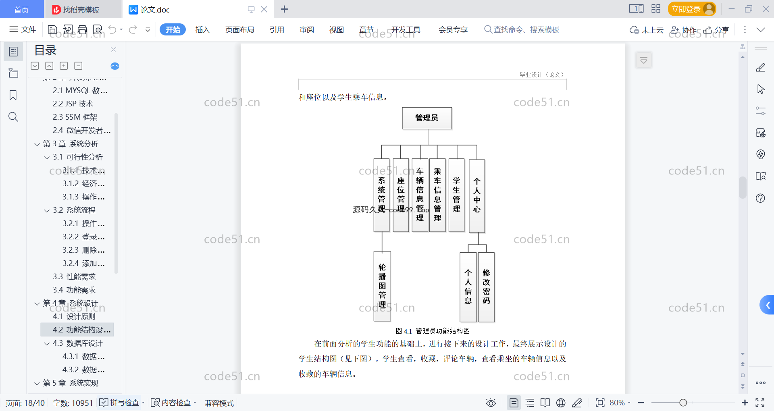Open quick access toolbar dropdown arrow

[x=148, y=29]
